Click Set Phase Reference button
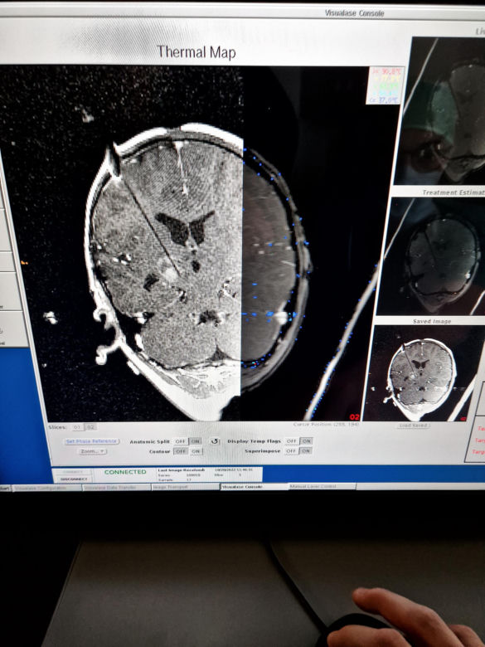This screenshot has height=647, width=485. [x=91, y=441]
